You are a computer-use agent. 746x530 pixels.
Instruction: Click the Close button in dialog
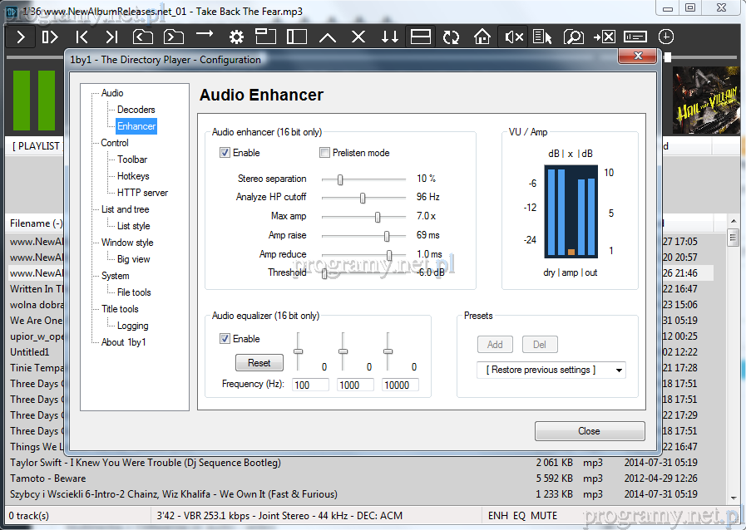[x=589, y=430]
